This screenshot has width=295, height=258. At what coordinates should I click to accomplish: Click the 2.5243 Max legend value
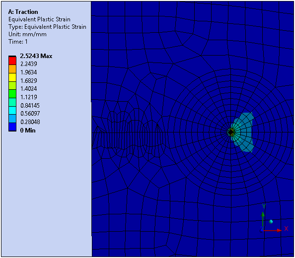(36, 56)
